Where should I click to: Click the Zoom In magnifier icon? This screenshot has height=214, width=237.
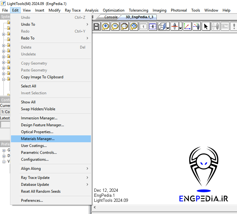point(106,27)
